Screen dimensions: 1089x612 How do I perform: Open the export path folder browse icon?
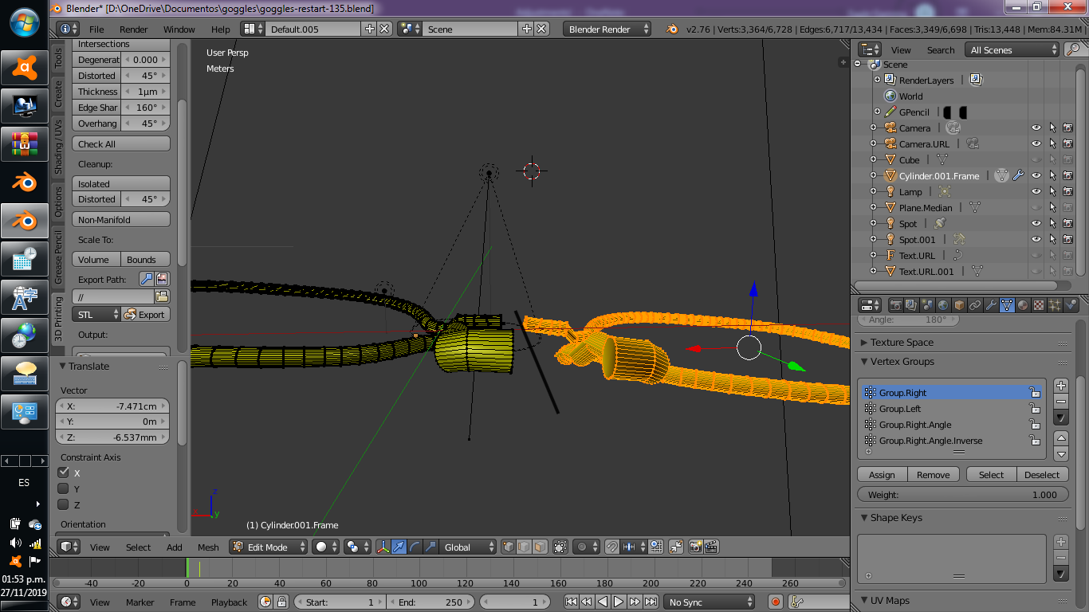click(x=162, y=296)
